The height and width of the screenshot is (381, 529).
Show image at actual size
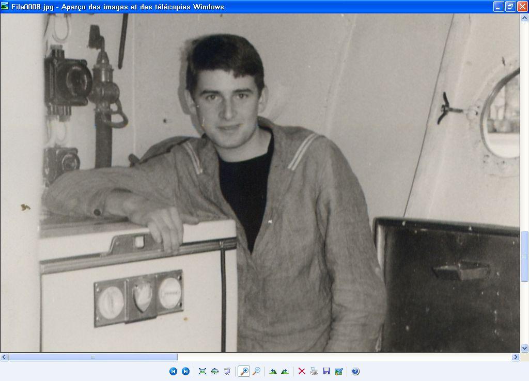click(x=214, y=371)
